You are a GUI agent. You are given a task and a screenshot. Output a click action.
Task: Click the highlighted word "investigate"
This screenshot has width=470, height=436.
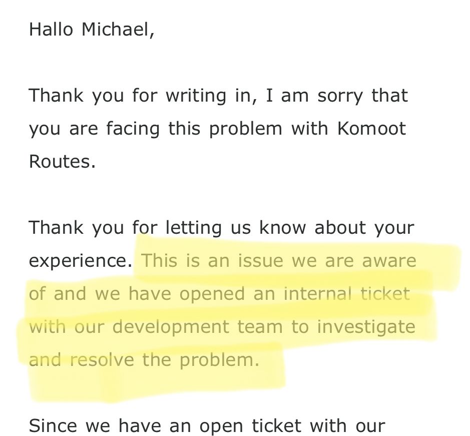click(x=366, y=326)
